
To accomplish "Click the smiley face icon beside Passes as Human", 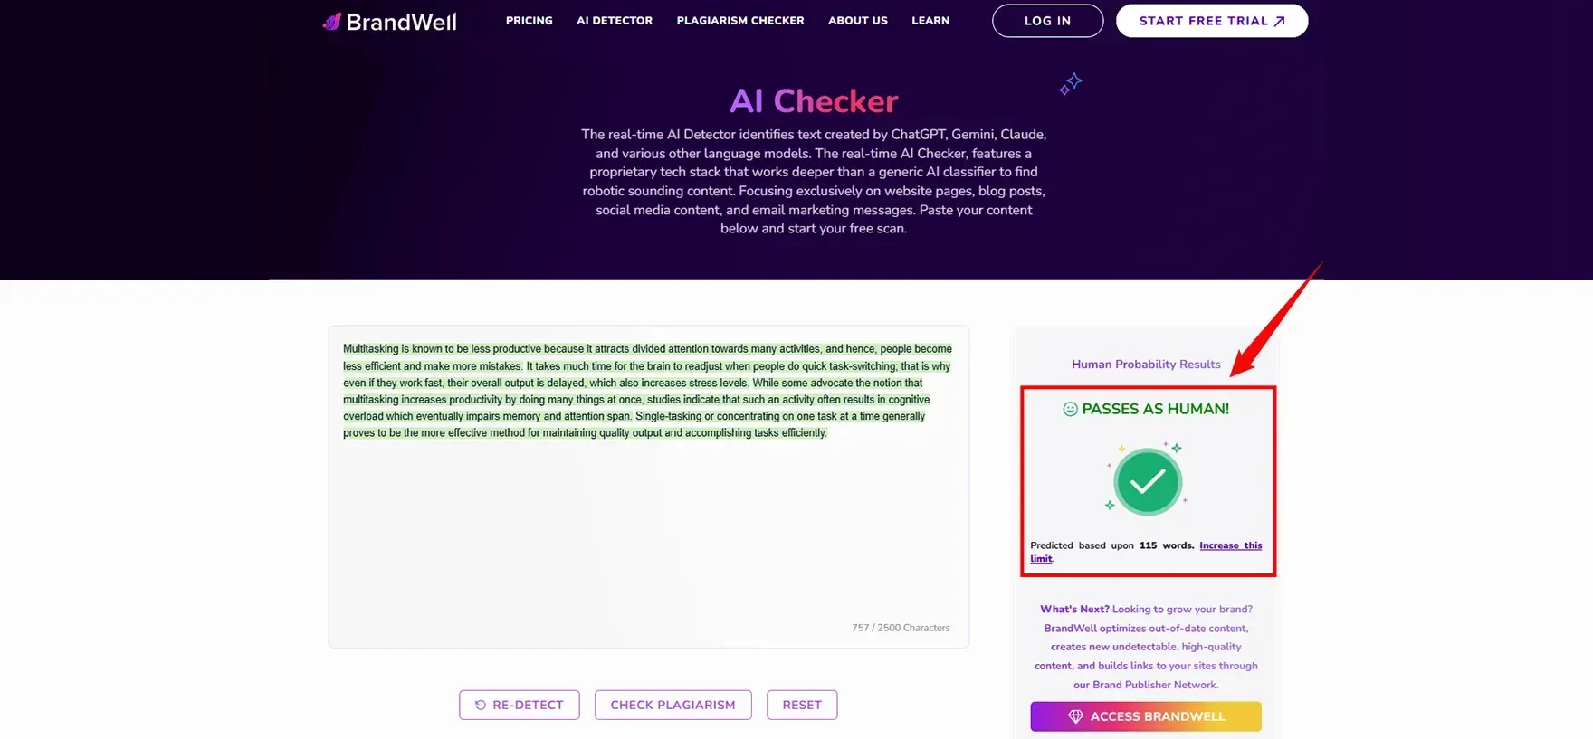I will point(1070,409).
